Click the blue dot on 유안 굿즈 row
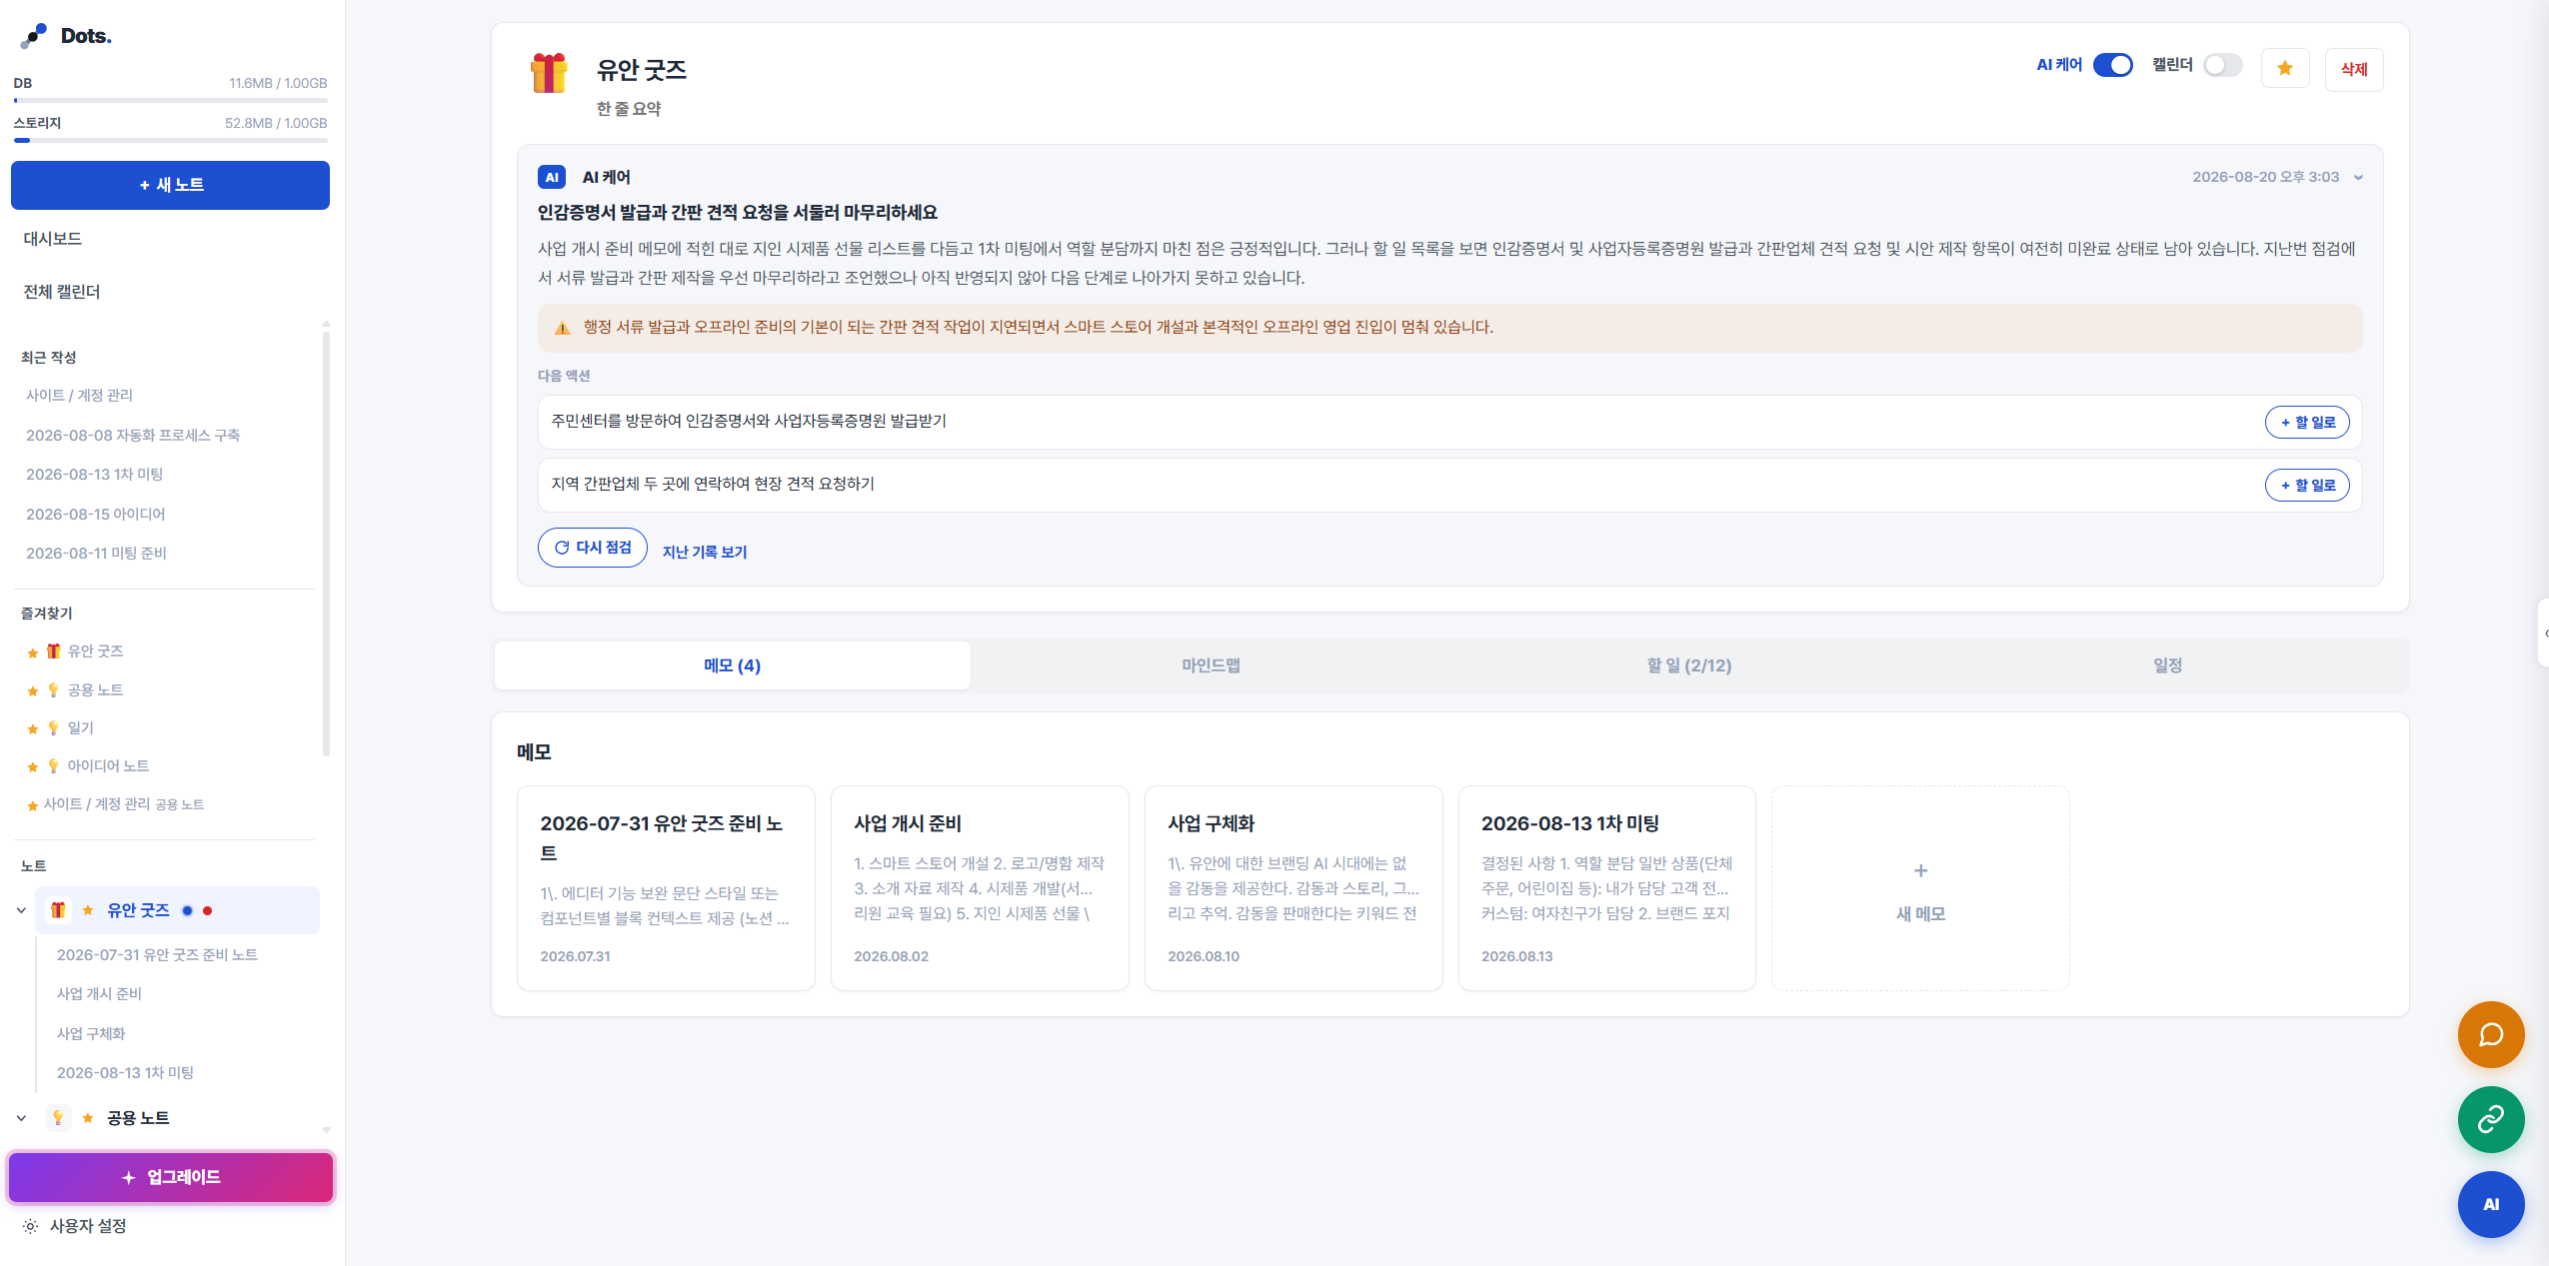Image resolution: width=2549 pixels, height=1266 pixels. (x=187, y=910)
